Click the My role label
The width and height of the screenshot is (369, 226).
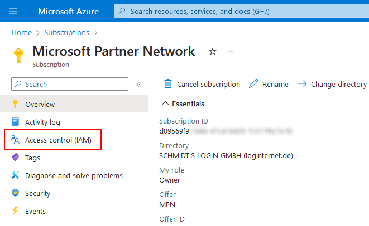point(171,170)
